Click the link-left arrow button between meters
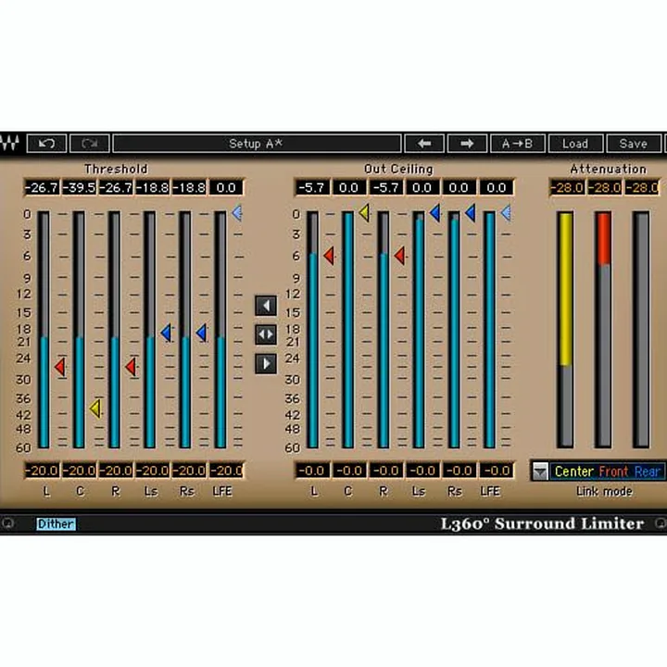Image resolution: width=667 pixels, height=667 pixels. click(266, 306)
